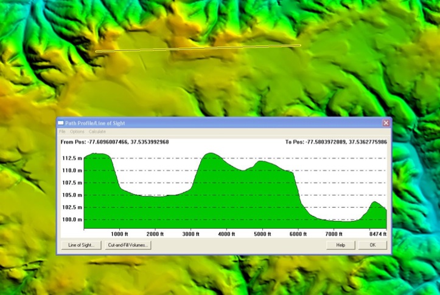Click the 112.5 m elevation axis label
This screenshot has width=440, height=295.
pos(72,158)
